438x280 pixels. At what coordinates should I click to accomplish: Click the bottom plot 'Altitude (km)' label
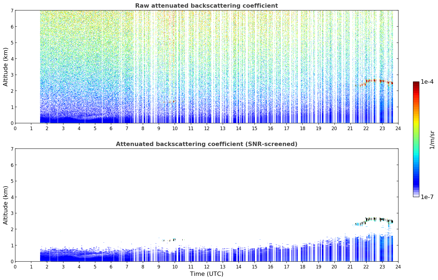pyautogui.click(x=6, y=205)
